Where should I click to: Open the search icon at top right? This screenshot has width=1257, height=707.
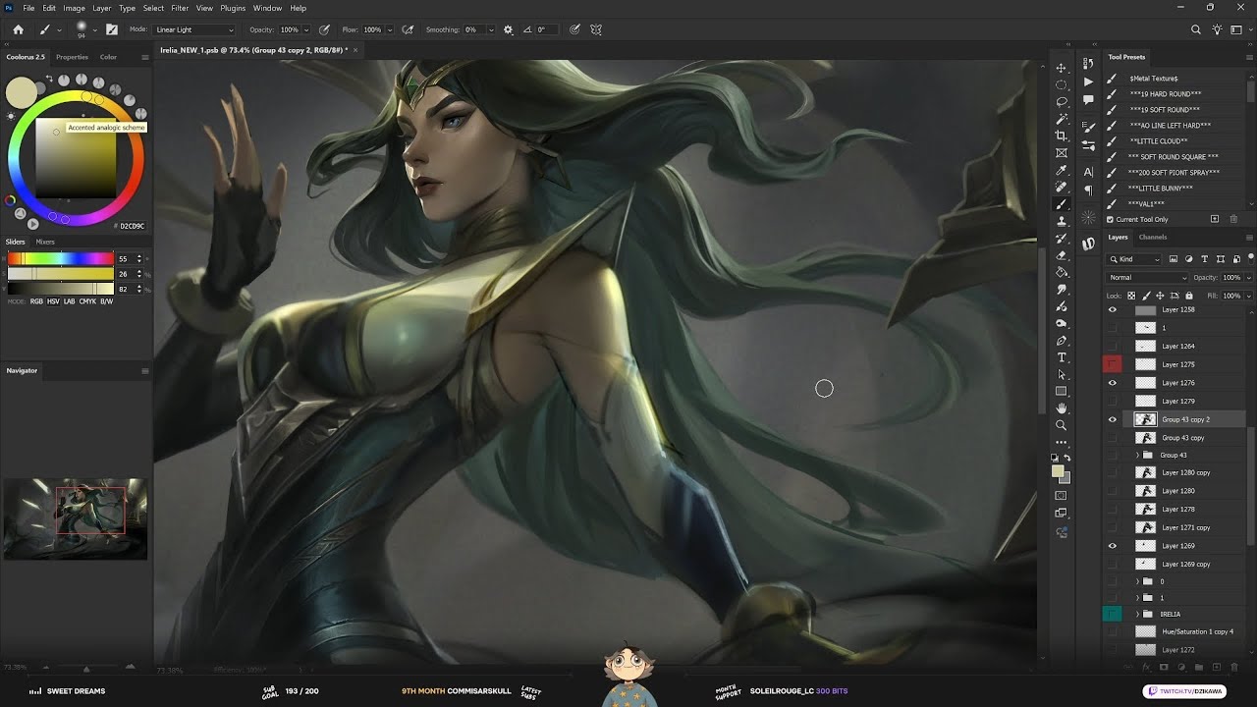coord(1195,29)
